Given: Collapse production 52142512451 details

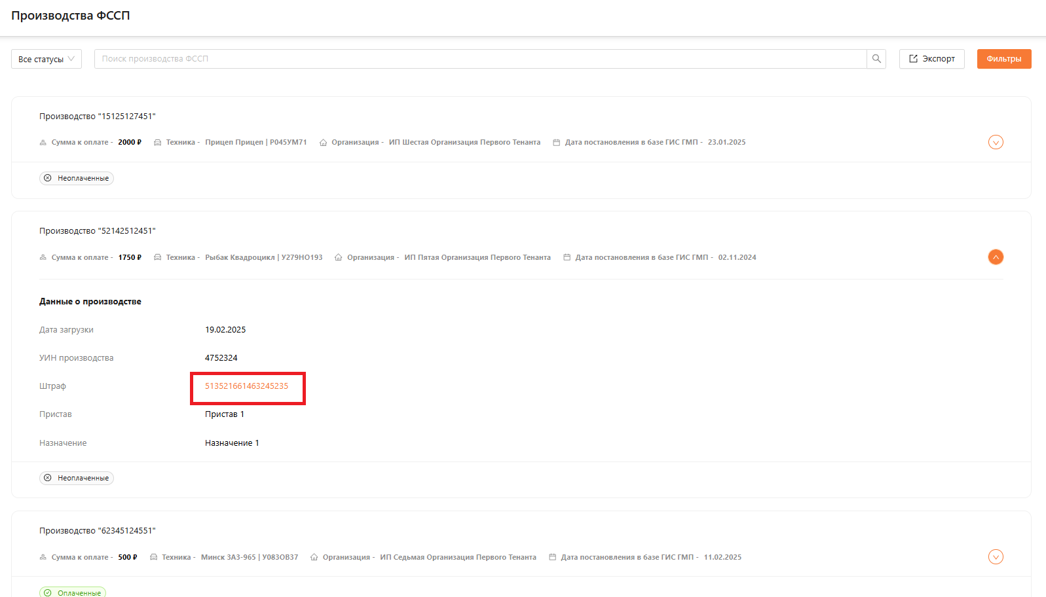Looking at the screenshot, I should [996, 257].
